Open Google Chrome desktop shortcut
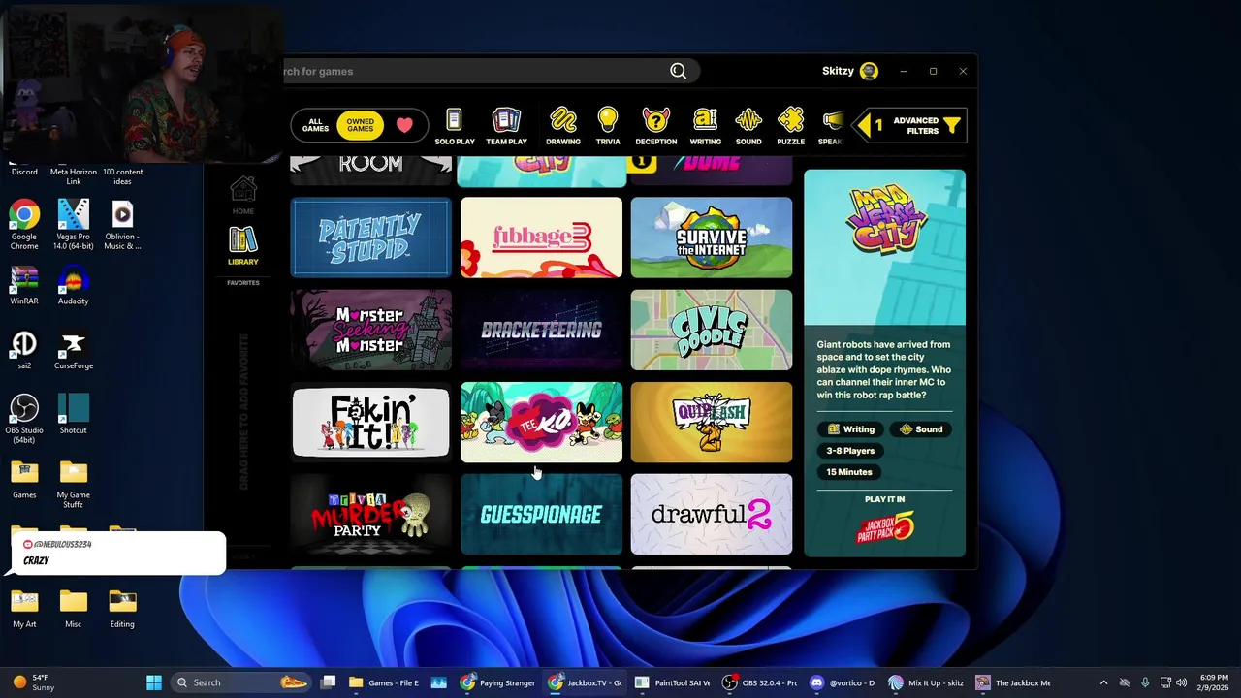Screen dimensions: 1241x698 point(24,225)
